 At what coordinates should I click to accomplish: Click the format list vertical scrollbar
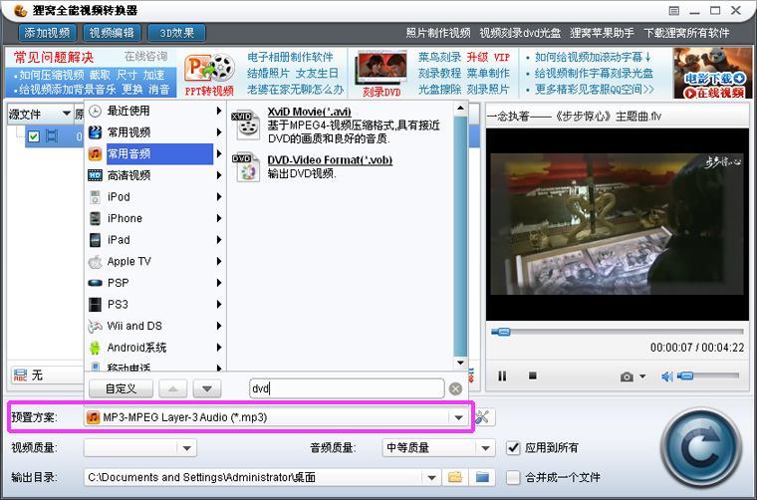(x=460, y=236)
